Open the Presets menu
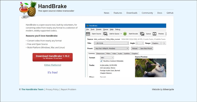The height and width of the screenshot is (102, 197). click(x=99, y=29)
